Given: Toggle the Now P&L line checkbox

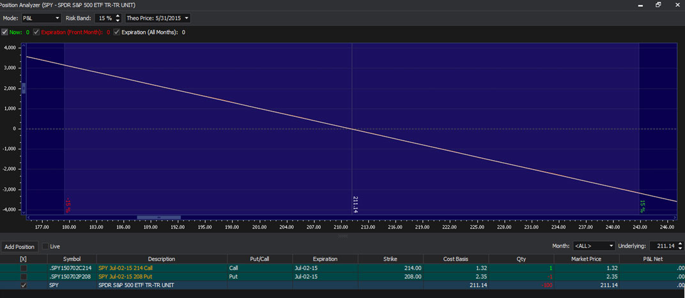Looking at the screenshot, I should pyautogui.click(x=5, y=32).
